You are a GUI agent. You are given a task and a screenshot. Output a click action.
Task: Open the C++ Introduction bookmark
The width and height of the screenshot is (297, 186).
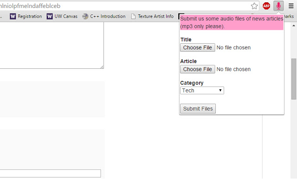coord(104,16)
